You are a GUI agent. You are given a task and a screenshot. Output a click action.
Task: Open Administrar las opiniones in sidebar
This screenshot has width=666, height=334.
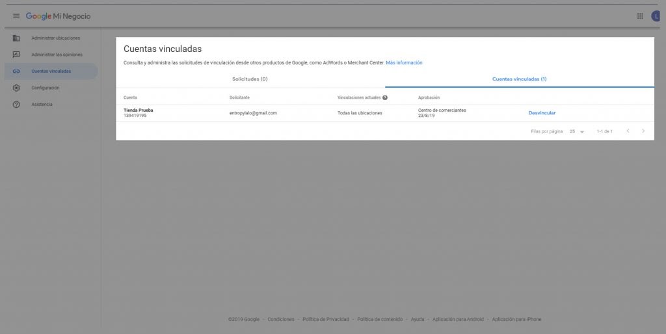(57, 55)
